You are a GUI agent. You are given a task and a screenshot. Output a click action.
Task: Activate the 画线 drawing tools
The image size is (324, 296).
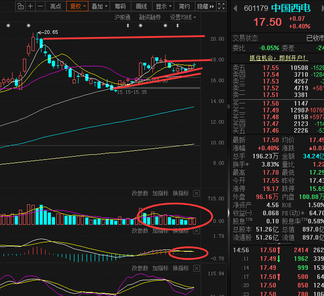point(142,7)
